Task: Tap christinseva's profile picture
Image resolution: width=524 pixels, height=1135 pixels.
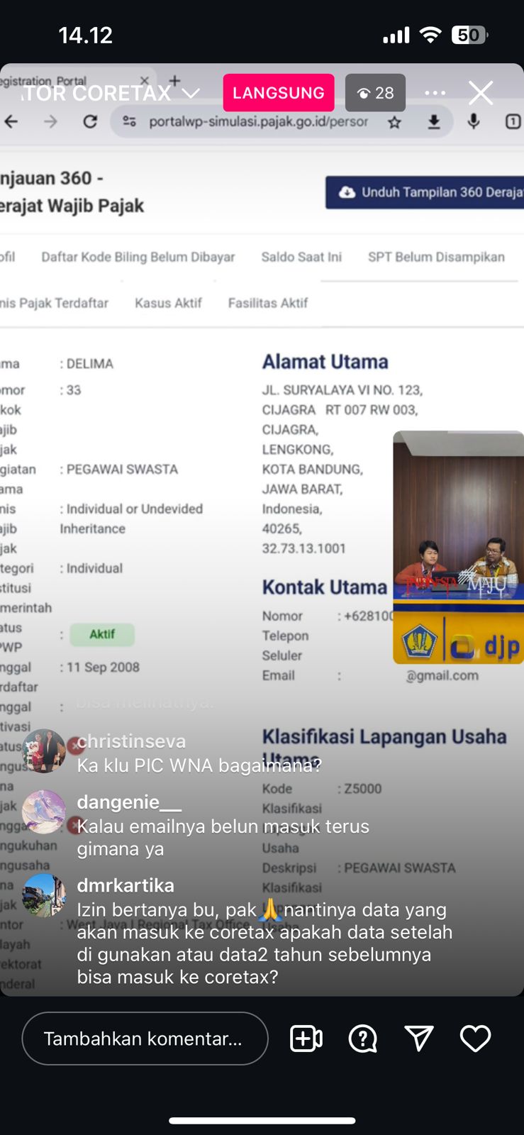Action: 44,750
